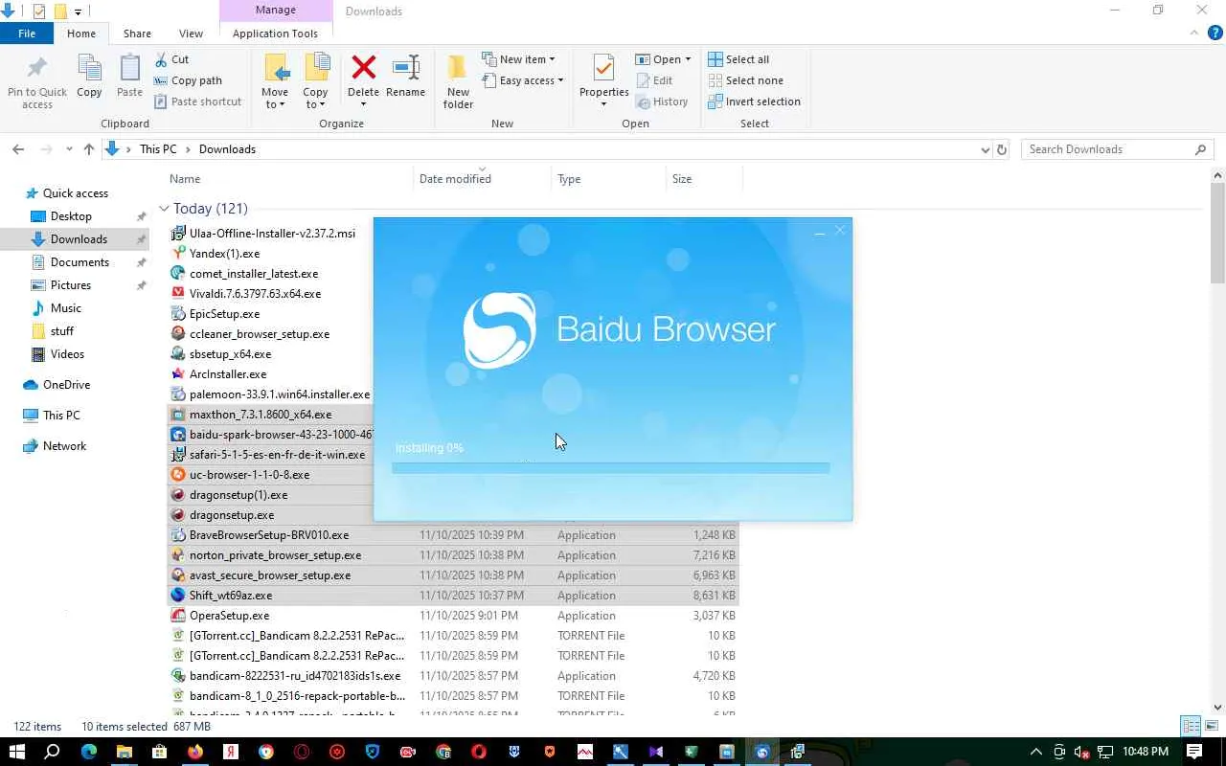This screenshot has width=1226, height=766.
Task: Click the Properties icon with checkmark
Action: click(603, 68)
